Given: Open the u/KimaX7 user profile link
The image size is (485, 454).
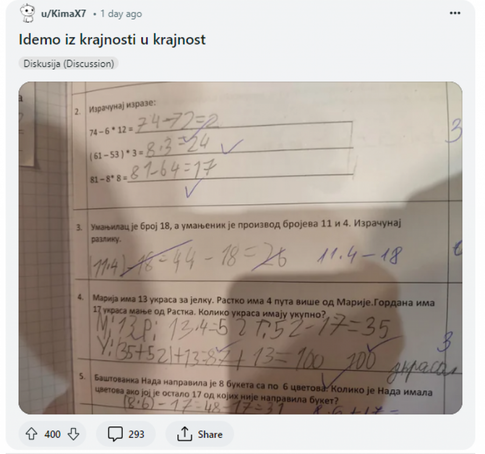Looking at the screenshot, I should [63, 14].
